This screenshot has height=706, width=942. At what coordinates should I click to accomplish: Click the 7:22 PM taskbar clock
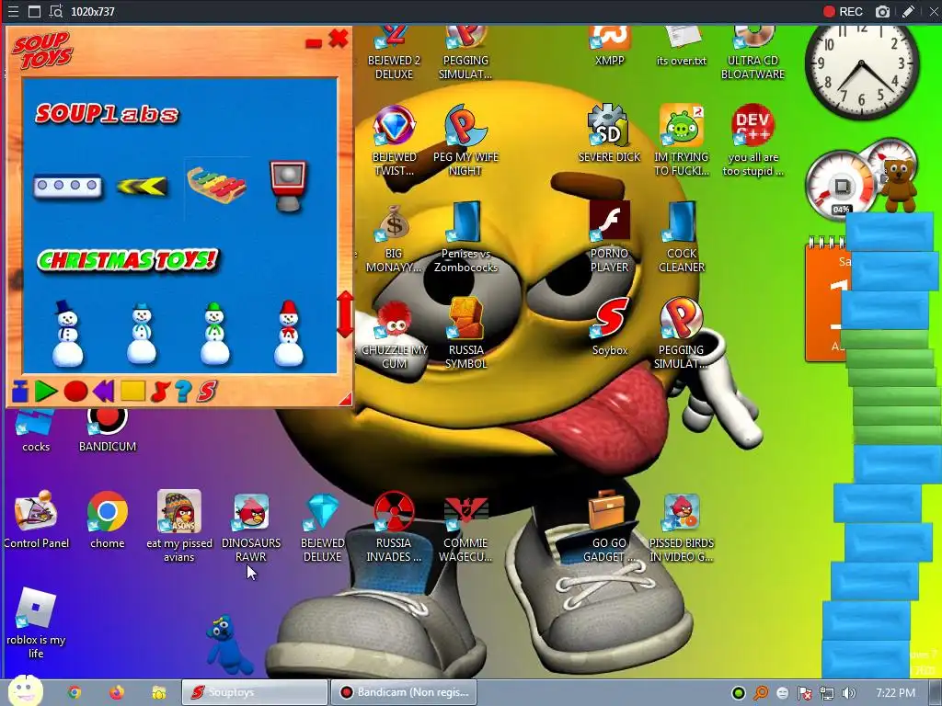(x=895, y=693)
